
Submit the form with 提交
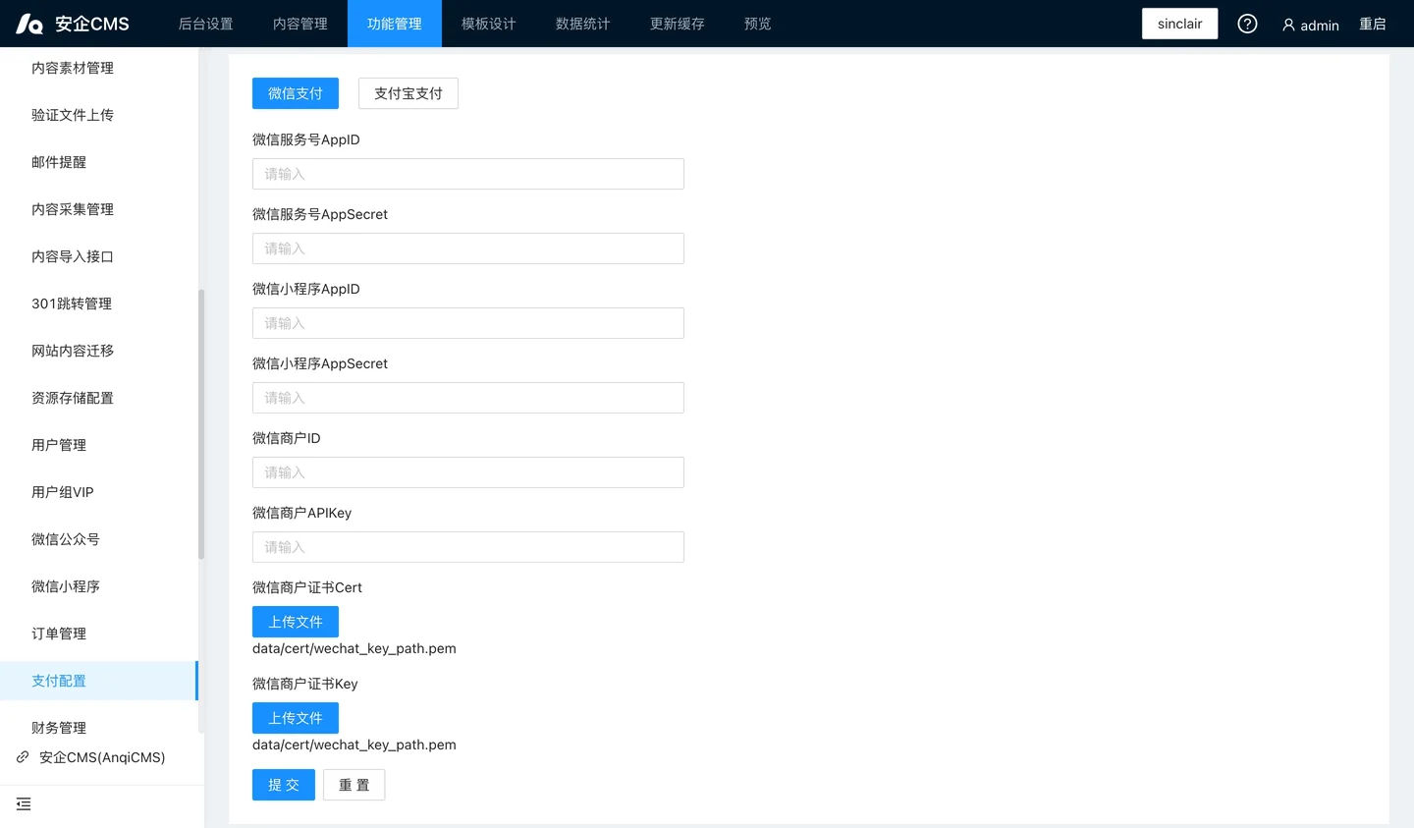pos(284,785)
